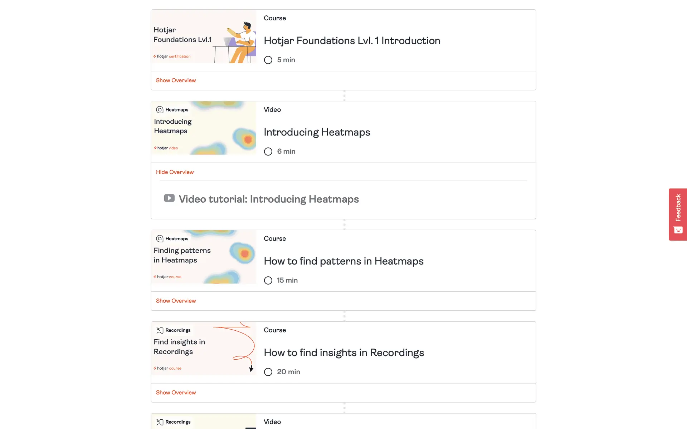Toggle completion circle for Introducing Heatmaps

[268, 152]
